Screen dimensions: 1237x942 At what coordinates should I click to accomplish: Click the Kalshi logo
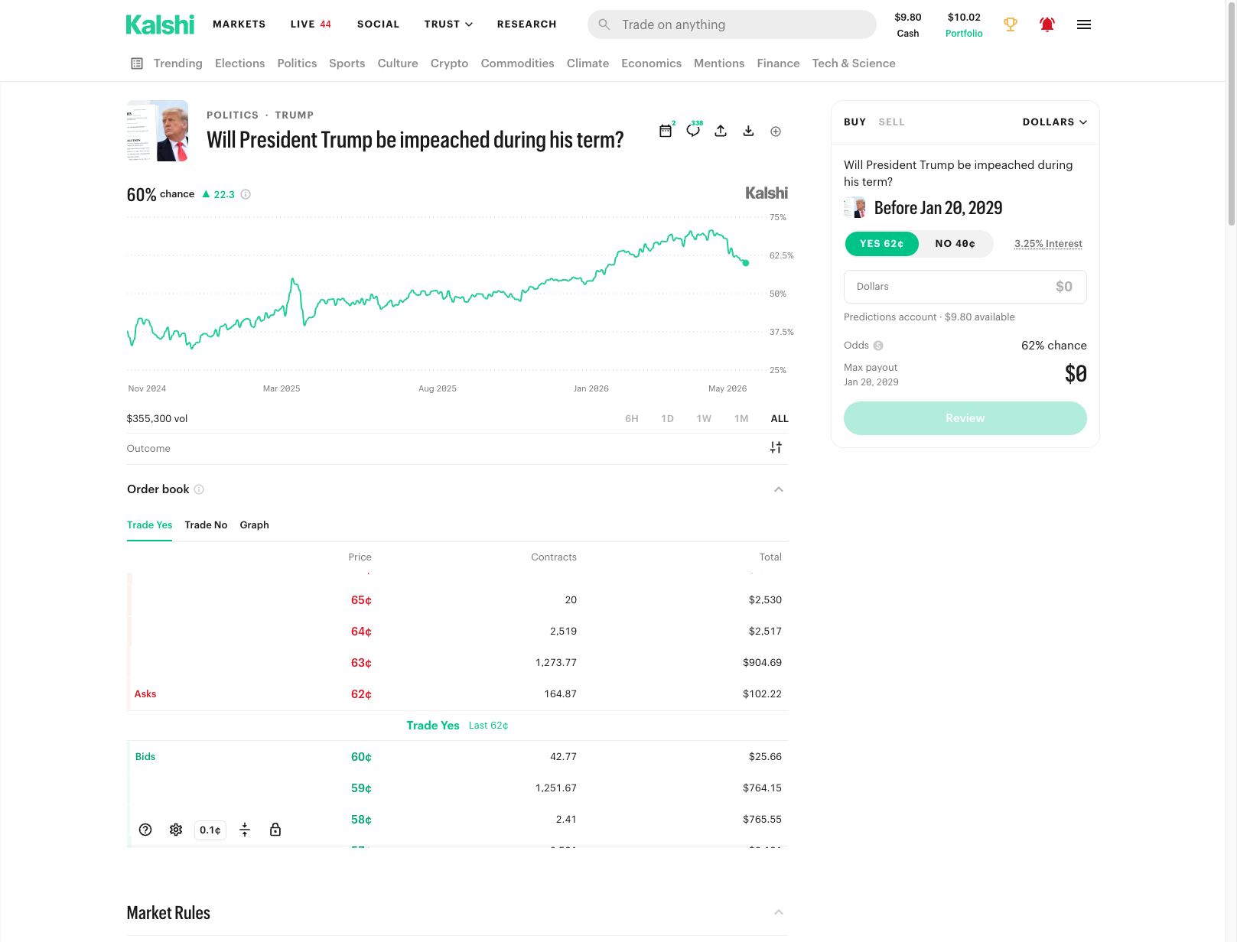pos(160,24)
